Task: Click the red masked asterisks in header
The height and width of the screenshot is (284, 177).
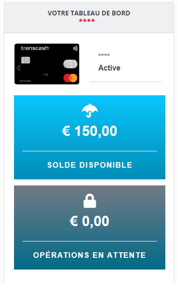Action: (87, 21)
